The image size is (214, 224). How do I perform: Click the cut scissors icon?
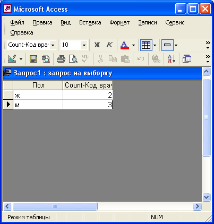click(x=100, y=59)
